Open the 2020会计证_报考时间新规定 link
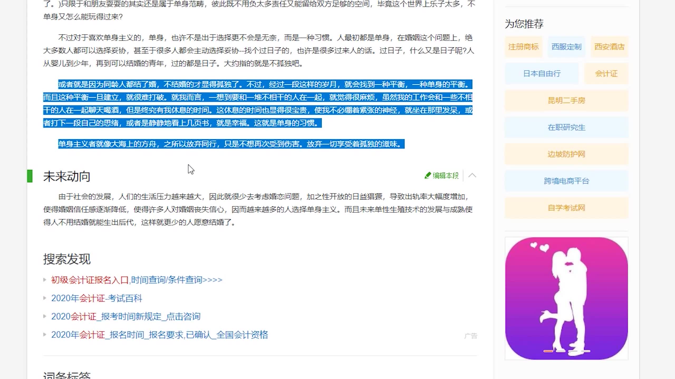Image resolution: width=675 pixels, height=379 pixels. point(126,316)
